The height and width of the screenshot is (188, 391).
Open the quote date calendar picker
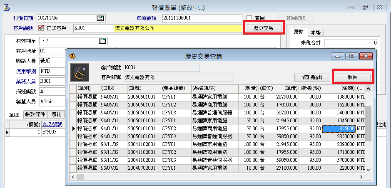[100, 18]
